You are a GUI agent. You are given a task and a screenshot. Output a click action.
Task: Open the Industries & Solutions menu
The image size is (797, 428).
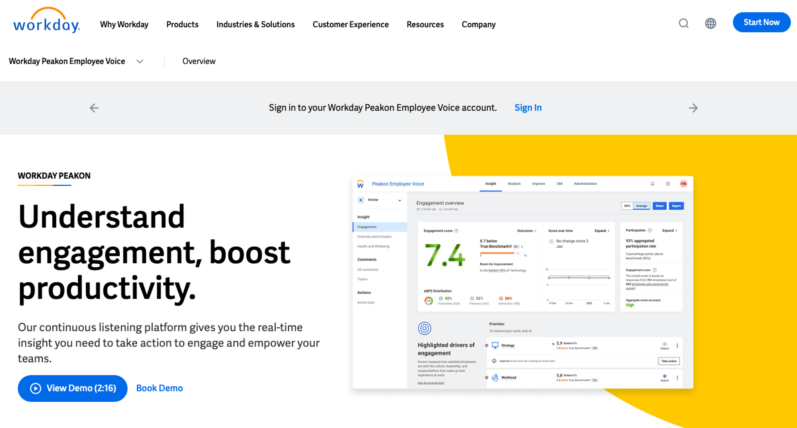tap(255, 24)
